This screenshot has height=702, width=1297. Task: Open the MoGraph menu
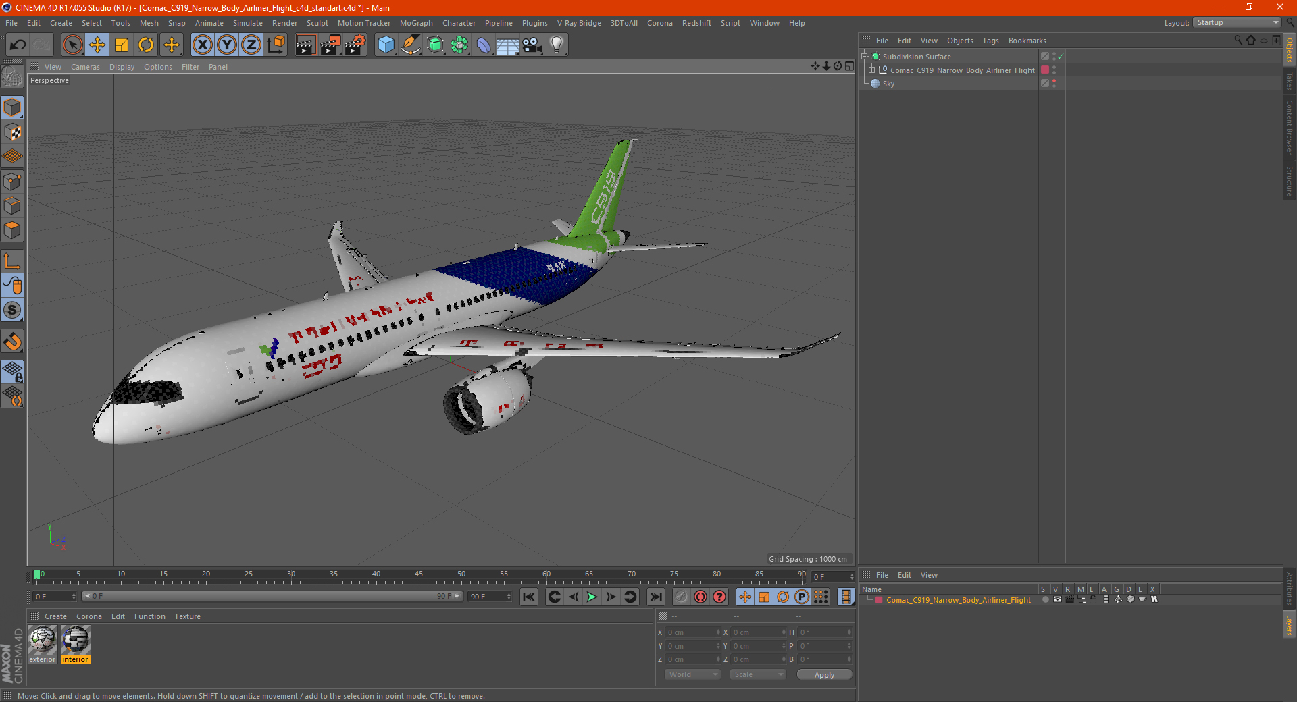[416, 23]
